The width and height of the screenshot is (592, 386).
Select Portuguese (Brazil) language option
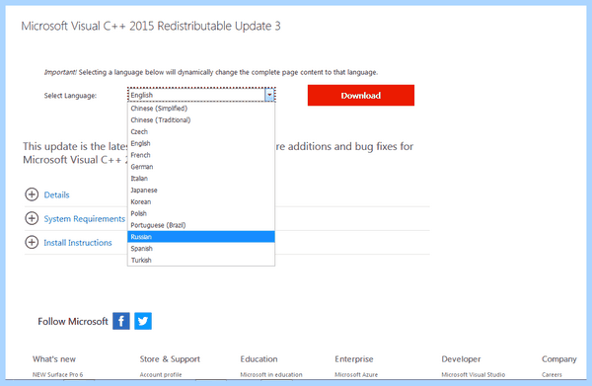(201, 225)
